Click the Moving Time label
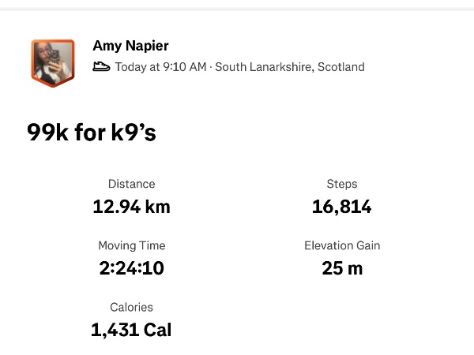The height and width of the screenshot is (355, 474). pyautogui.click(x=131, y=245)
